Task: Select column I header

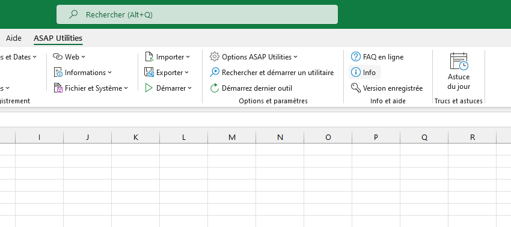Action: pyautogui.click(x=40, y=138)
